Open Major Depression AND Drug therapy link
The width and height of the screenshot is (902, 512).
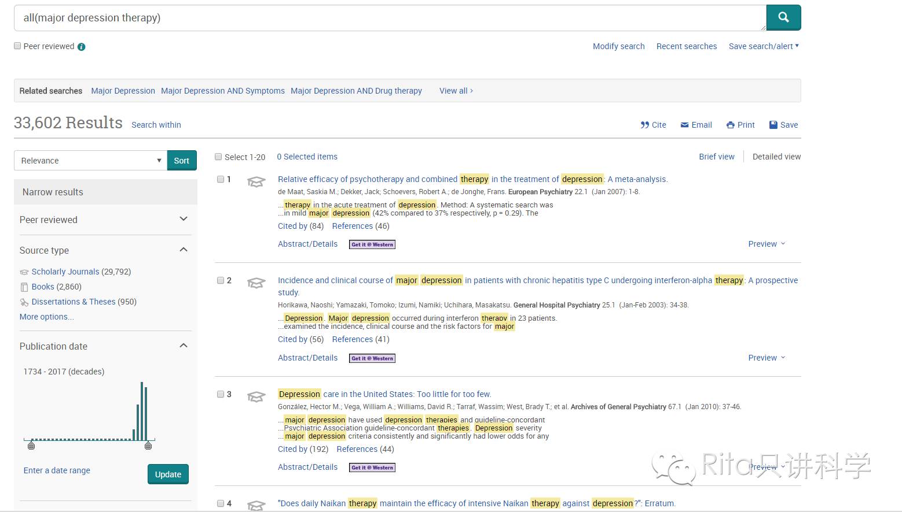[x=356, y=91]
